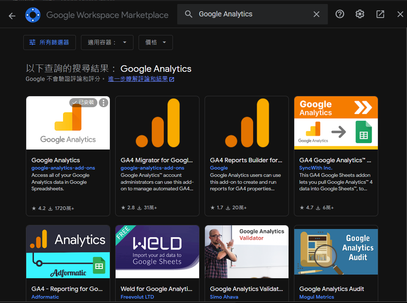Image resolution: width=407 pixels, height=303 pixels.
Task: Click the GA4 Migrator for Googl... title
Action: [x=156, y=160]
